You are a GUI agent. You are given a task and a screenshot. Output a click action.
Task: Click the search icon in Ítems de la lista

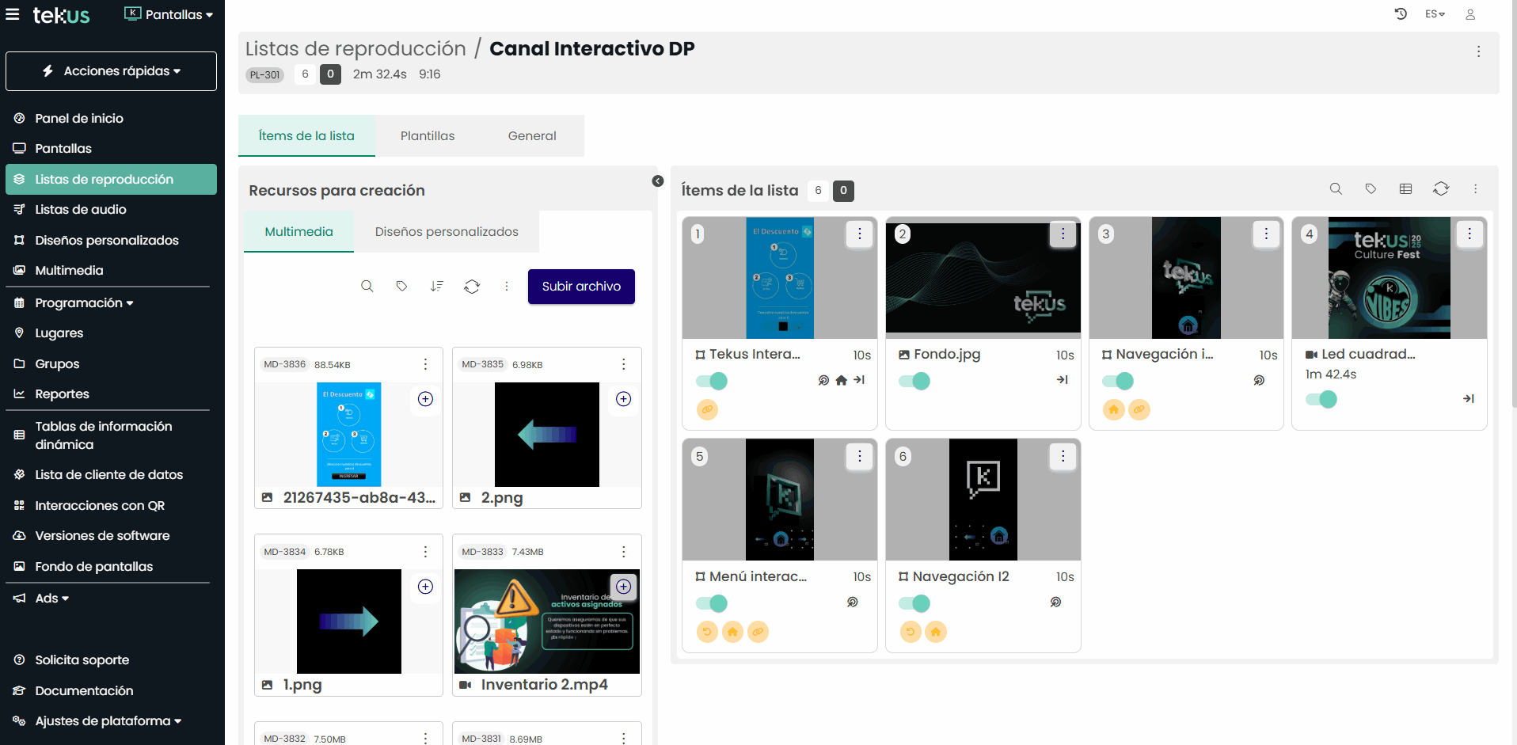[1336, 189]
